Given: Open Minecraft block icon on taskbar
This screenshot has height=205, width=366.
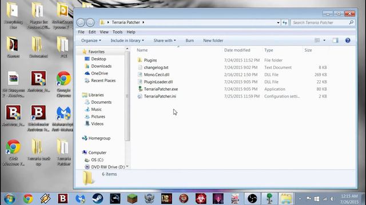Looking at the screenshot, I should click(x=132, y=199).
